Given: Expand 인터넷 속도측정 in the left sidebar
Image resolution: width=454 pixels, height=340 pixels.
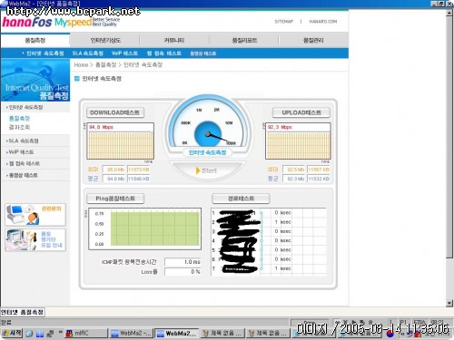Looking at the screenshot, I should point(25,107).
